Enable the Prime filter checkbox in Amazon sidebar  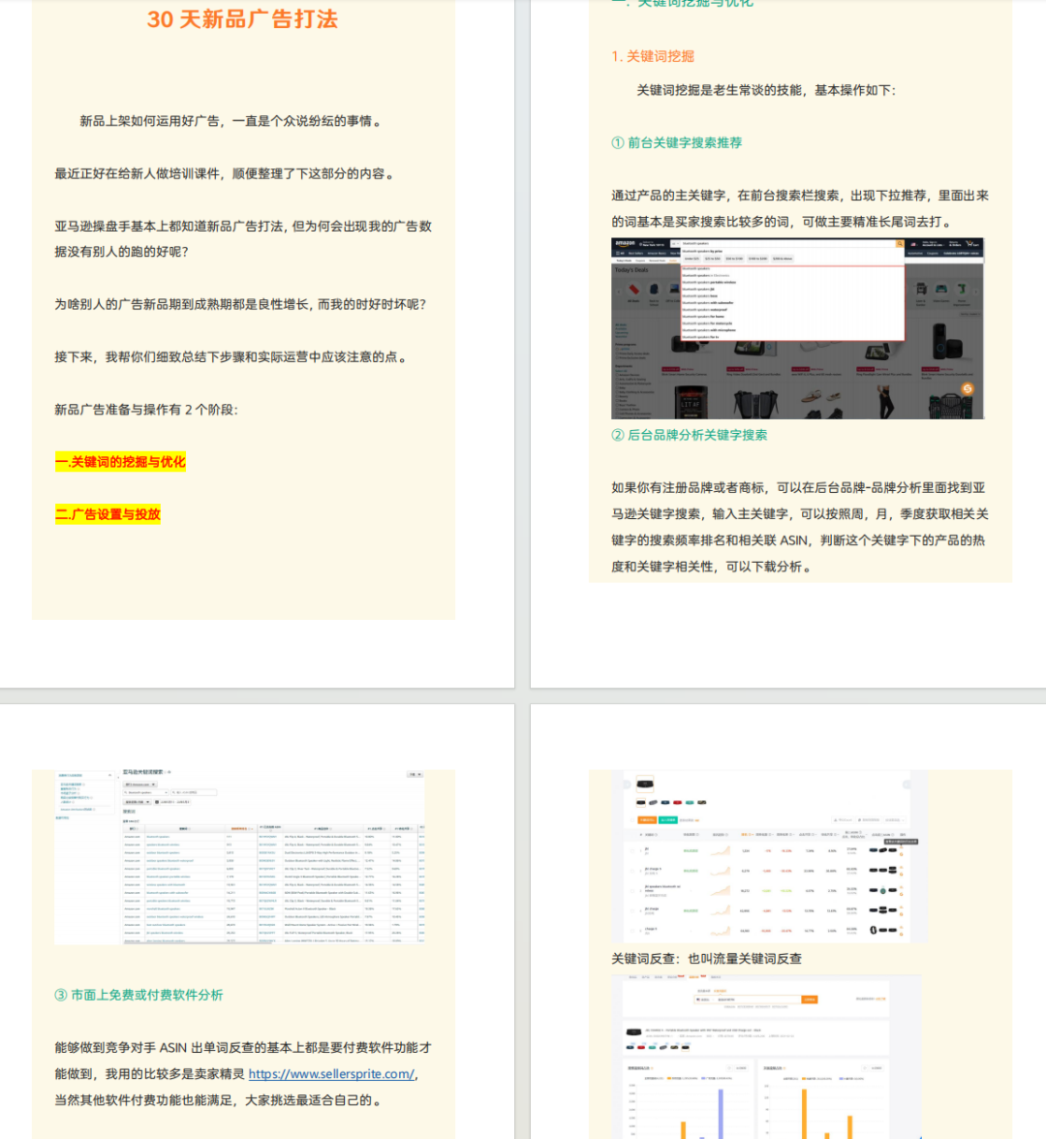point(616,350)
